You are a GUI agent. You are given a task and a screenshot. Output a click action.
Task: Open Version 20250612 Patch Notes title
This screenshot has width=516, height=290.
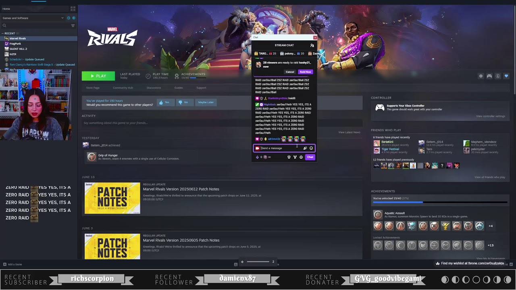point(181,189)
